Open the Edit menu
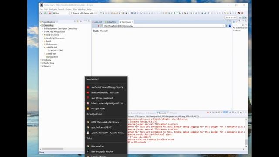The image size is (279, 157). tap(46, 9)
